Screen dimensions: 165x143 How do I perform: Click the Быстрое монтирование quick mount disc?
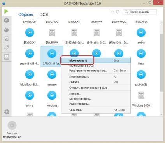(12, 125)
